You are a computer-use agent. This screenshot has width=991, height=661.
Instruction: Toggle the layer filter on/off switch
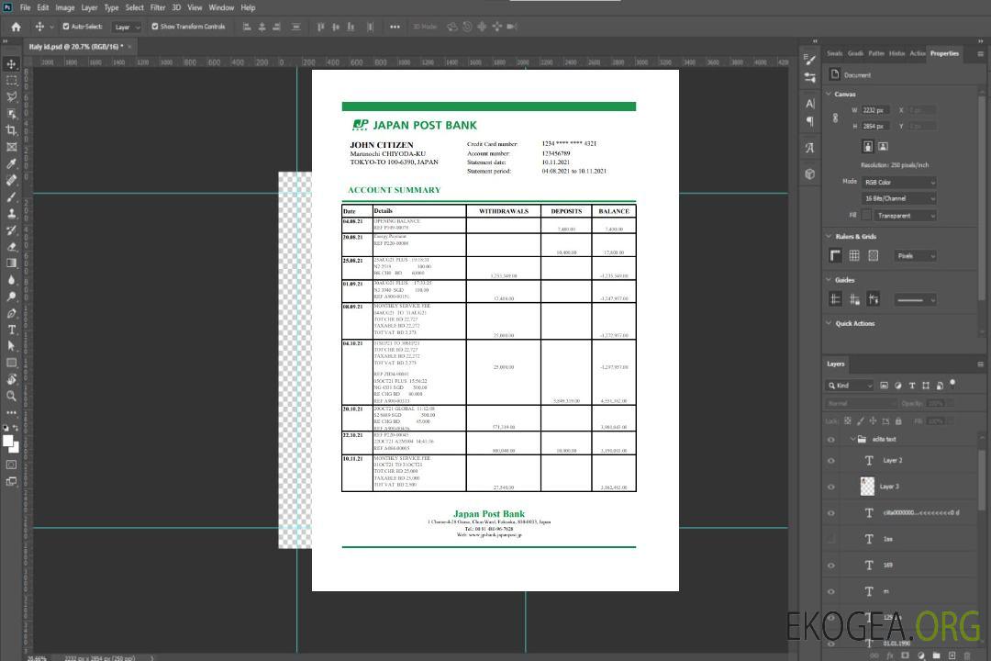point(953,384)
